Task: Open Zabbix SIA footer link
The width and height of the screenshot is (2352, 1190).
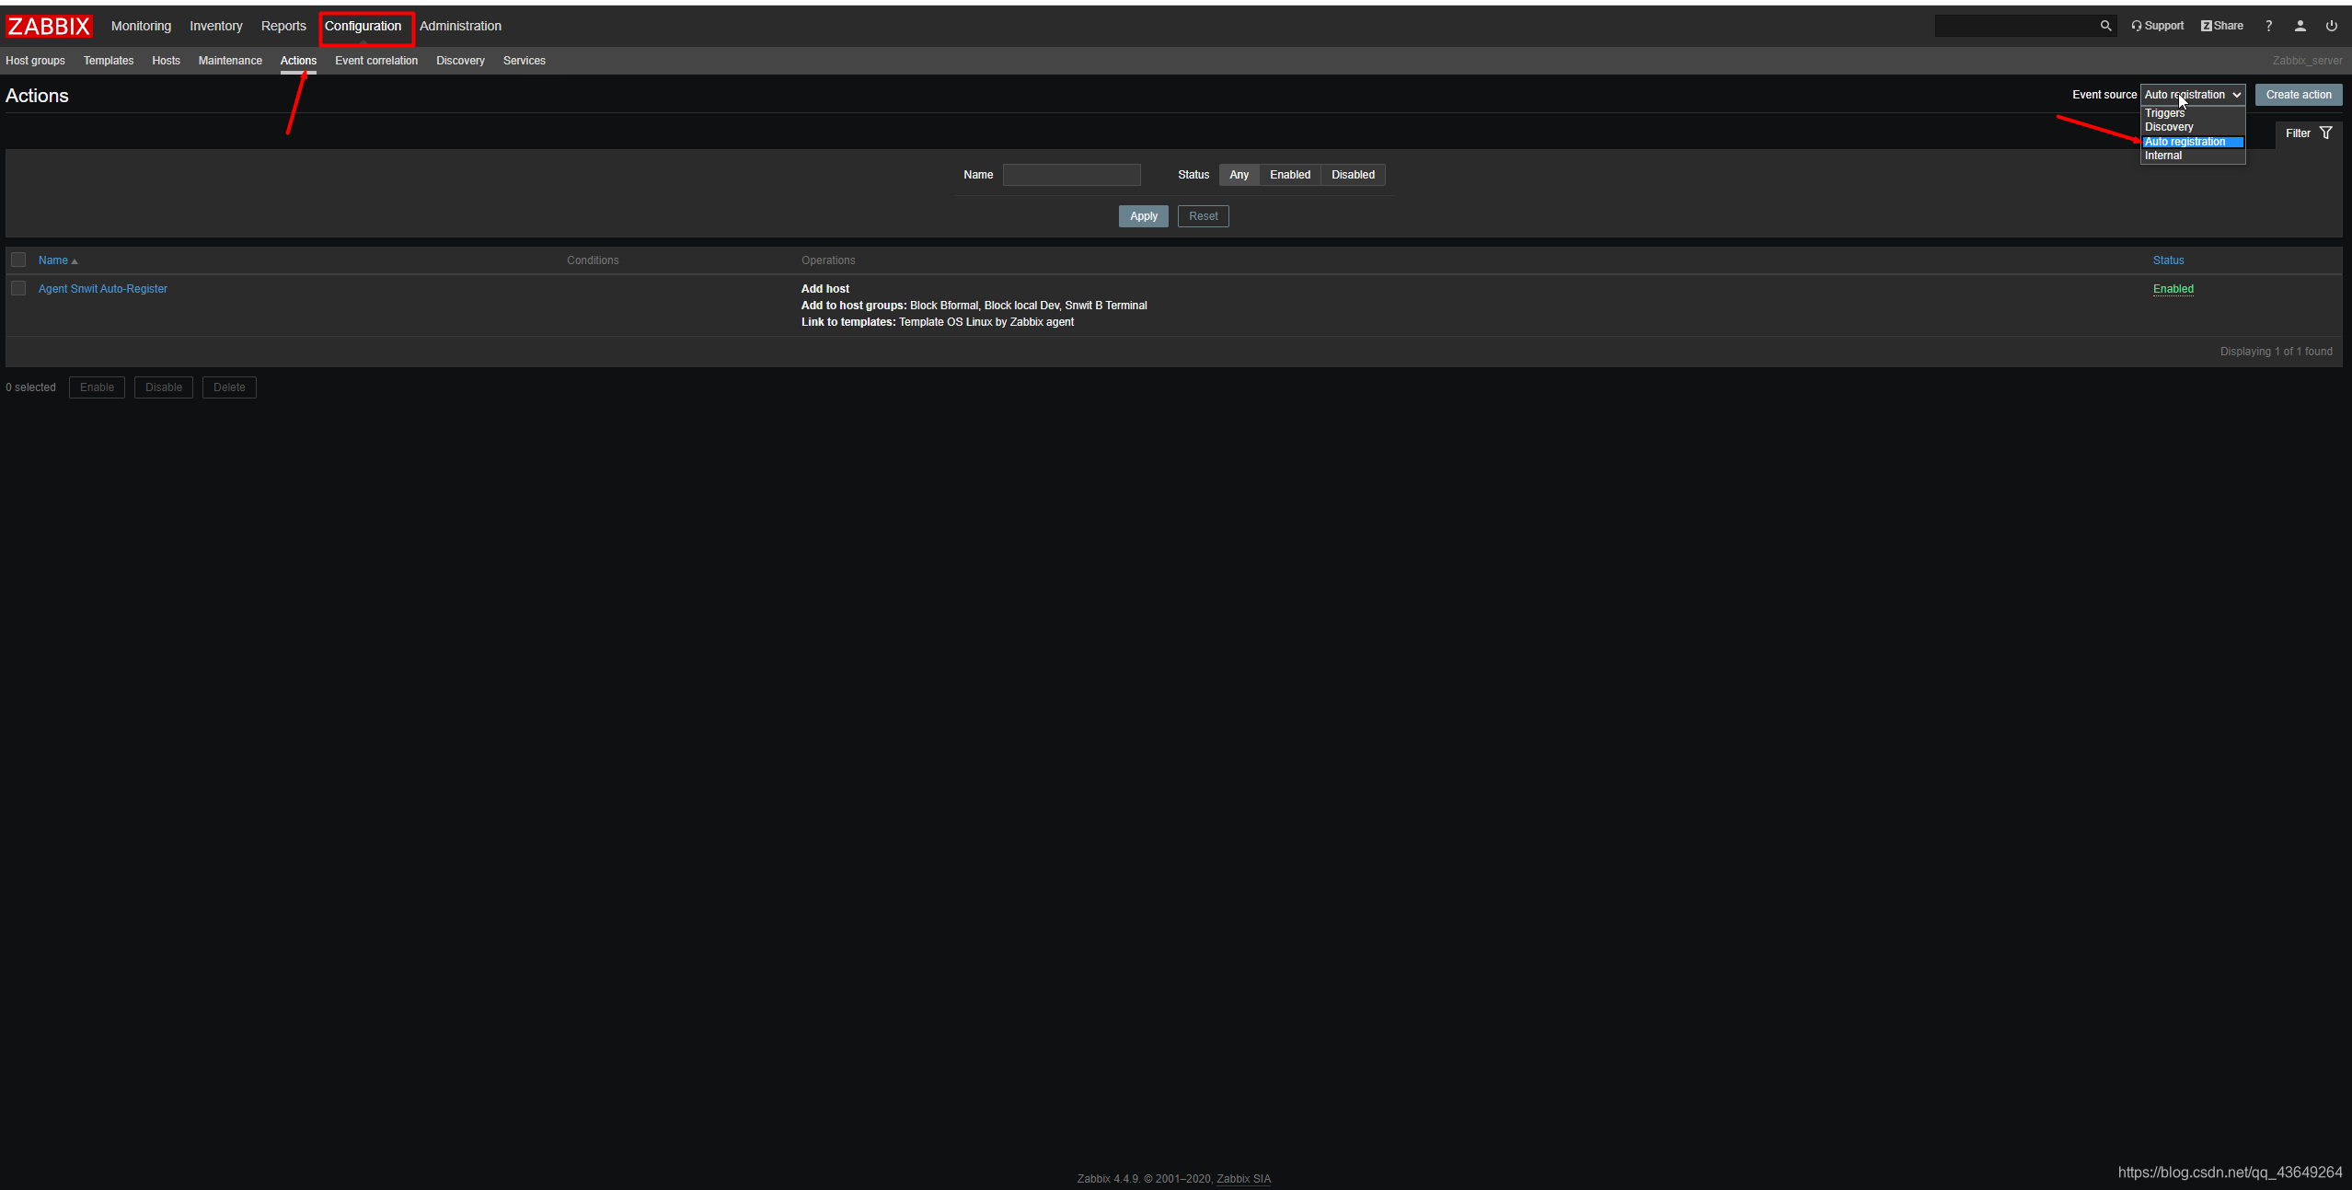Action: pyautogui.click(x=1243, y=1179)
